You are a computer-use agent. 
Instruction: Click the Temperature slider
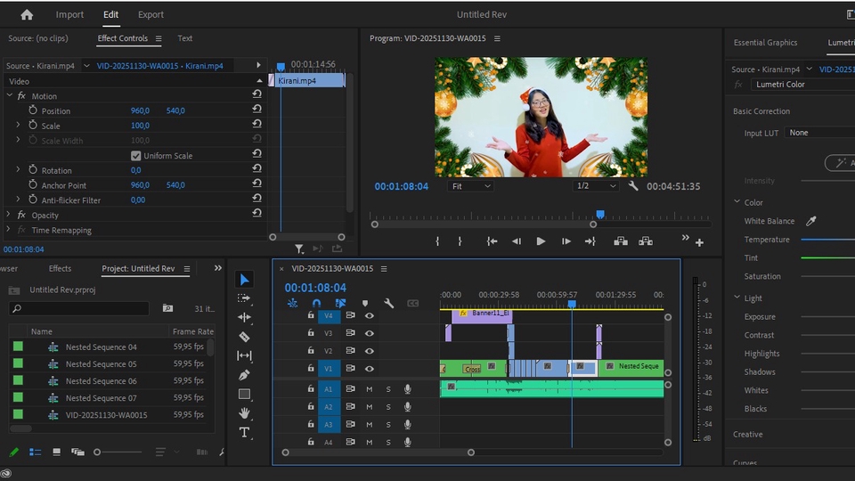826,240
